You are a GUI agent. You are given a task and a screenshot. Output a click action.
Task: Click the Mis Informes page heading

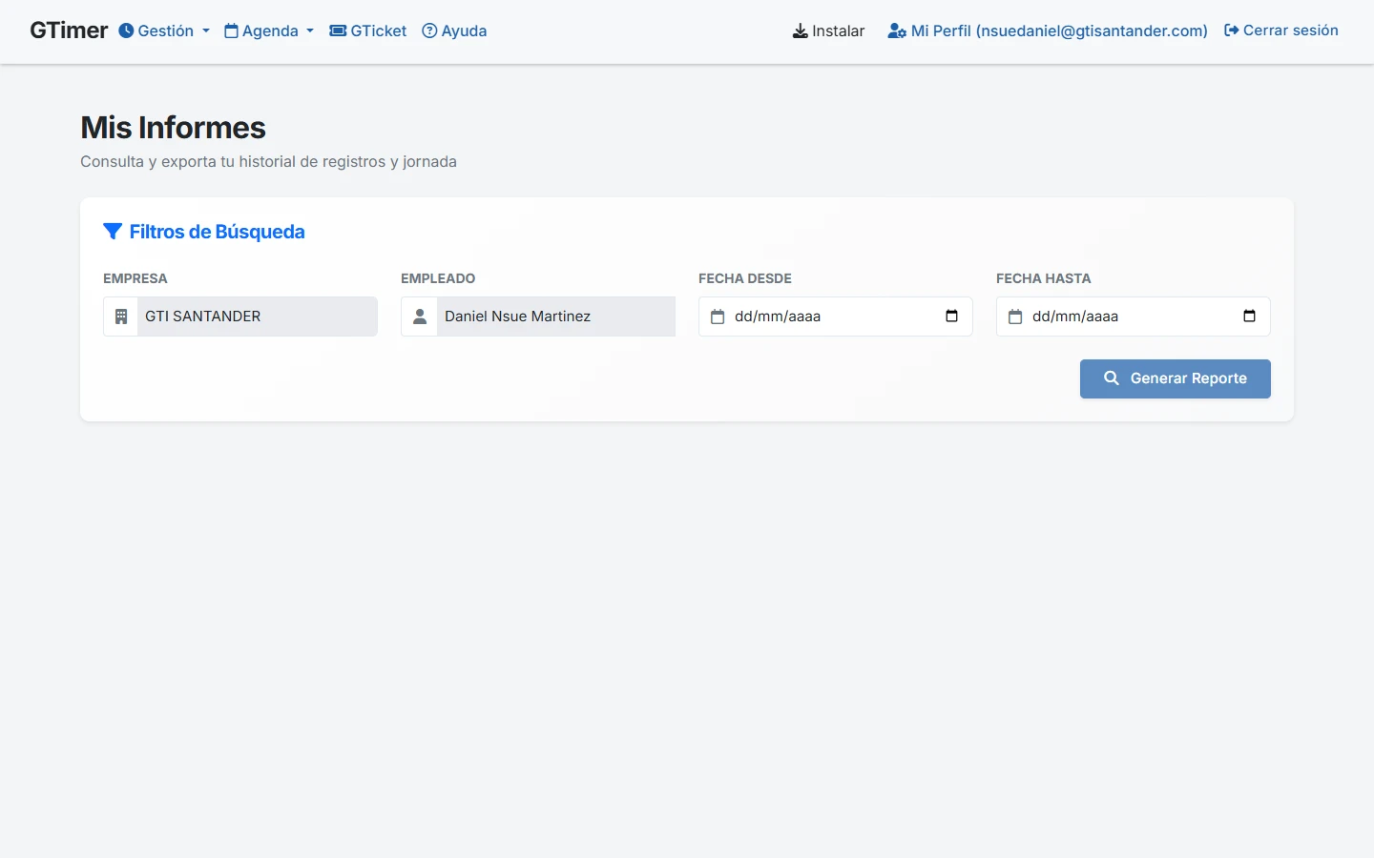(x=173, y=128)
